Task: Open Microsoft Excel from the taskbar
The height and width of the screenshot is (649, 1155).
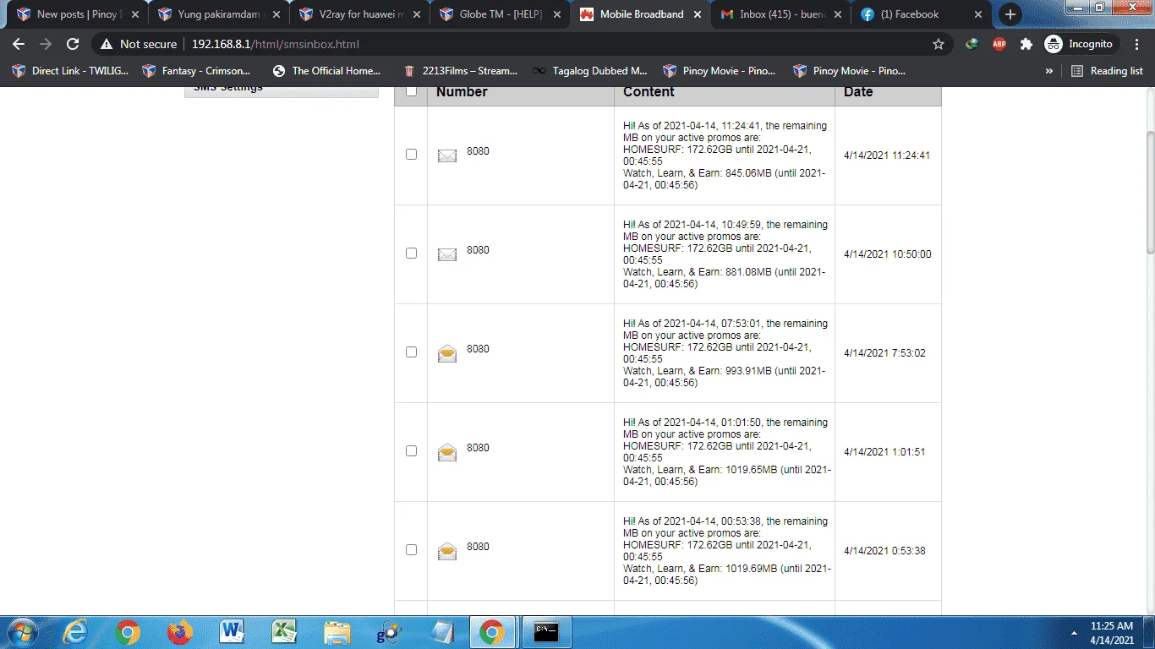Action: click(283, 632)
